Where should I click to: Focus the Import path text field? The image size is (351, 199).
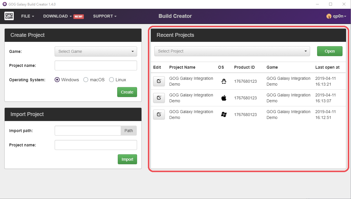point(88,131)
